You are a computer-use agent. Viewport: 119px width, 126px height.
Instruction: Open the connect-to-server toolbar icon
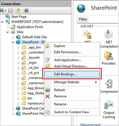[x=2, y=10]
